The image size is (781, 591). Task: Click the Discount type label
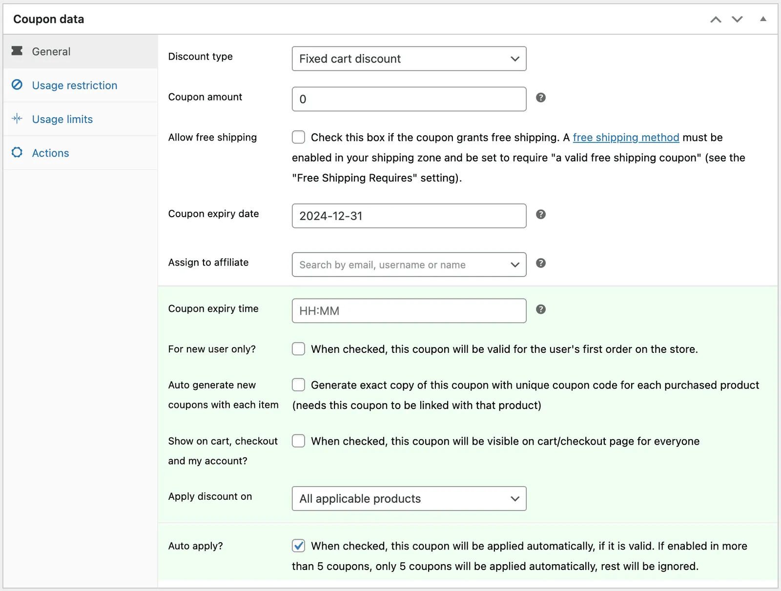click(201, 57)
